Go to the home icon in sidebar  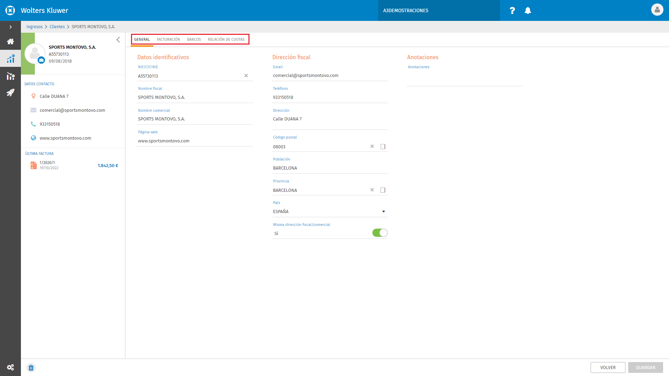pos(10,41)
